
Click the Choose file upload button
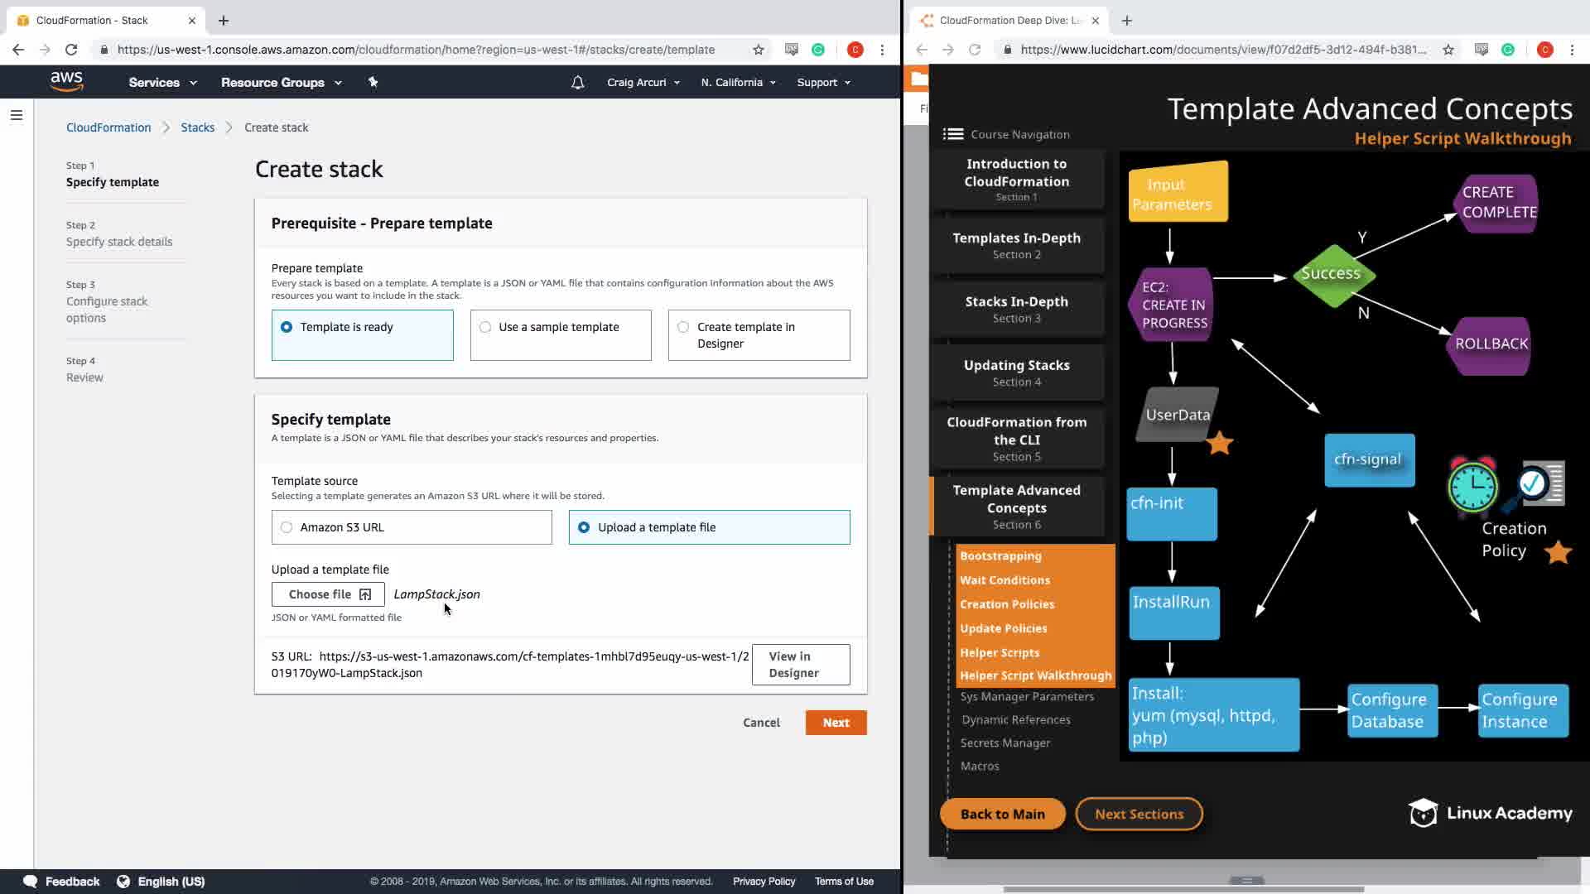[x=328, y=594]
